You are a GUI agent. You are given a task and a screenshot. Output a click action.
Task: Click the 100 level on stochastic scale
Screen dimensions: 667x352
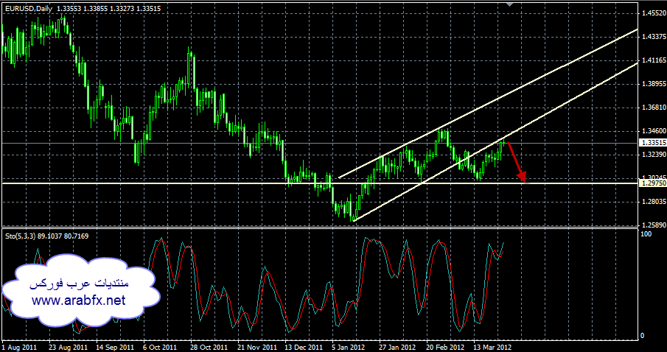tap(646, 234)
